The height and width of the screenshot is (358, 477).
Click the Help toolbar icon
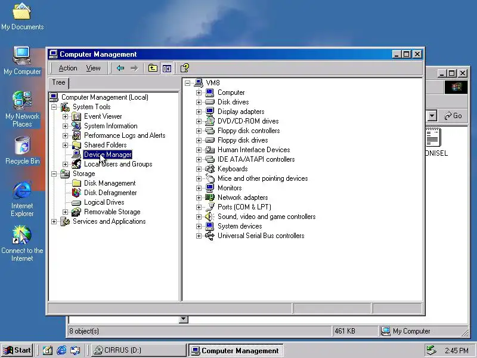tap(185, 68)
